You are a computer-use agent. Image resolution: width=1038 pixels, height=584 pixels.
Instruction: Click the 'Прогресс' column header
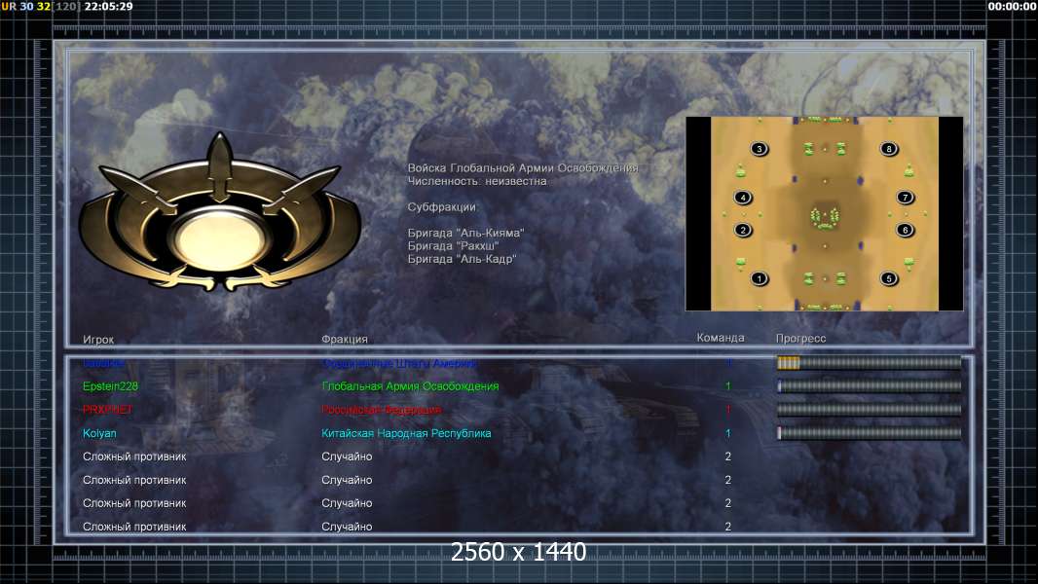click(x=800, y=338)
